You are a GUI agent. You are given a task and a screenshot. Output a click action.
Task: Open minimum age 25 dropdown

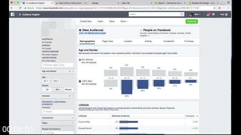tap(46, 81)
